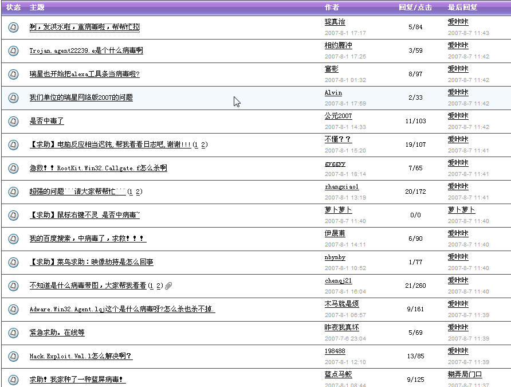Go to page 2 of 超强的问题 thread

tap(138, 191)
